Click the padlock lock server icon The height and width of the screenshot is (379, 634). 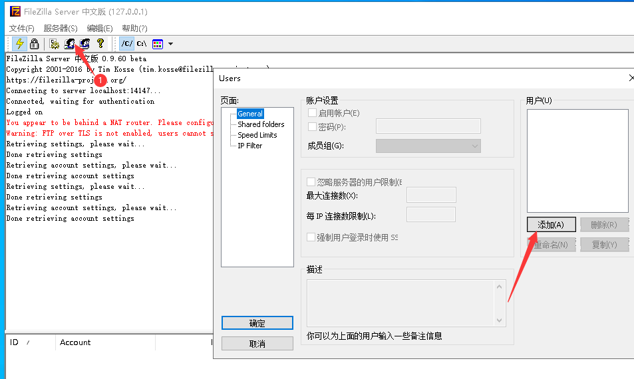(35, 44)
